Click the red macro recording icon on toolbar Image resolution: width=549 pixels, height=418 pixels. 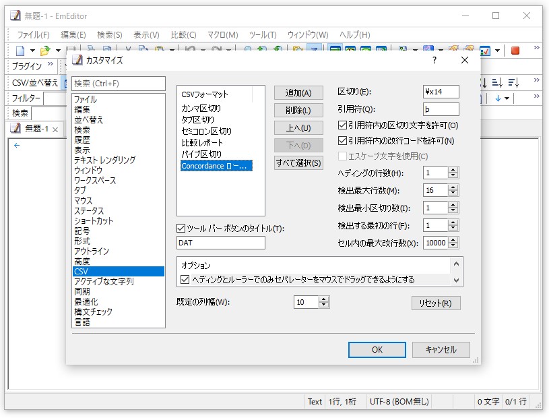(x=515, y=50)
